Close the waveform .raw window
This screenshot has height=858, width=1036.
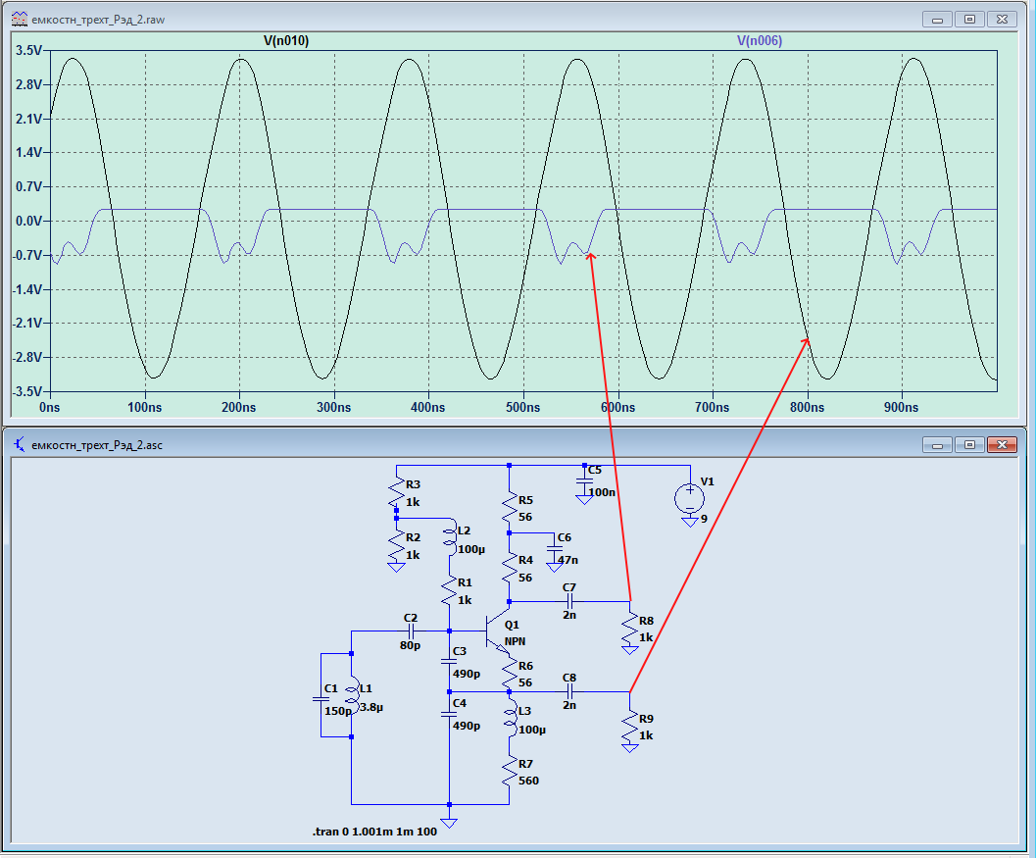point(1002,20)
